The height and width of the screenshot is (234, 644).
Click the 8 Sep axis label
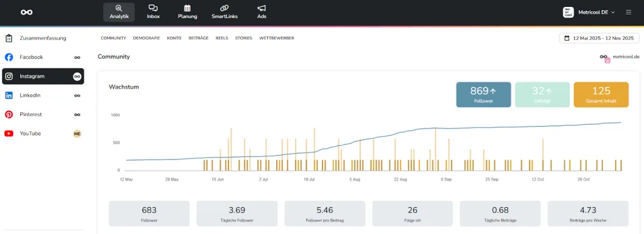pos(446,179)
